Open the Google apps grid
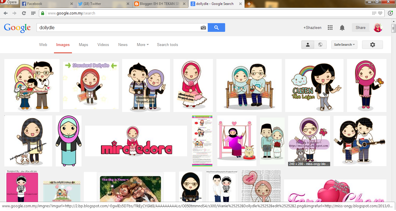The width and height of the screenshot is (396, 211). tap(330, 28)
